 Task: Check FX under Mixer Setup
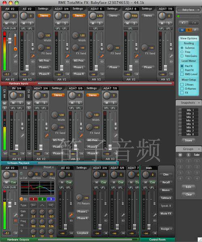click(x=182, y=92)
